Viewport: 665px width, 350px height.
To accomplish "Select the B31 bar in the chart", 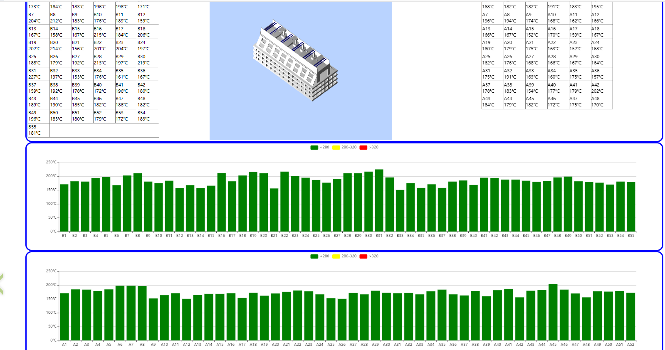I will 379,200.
